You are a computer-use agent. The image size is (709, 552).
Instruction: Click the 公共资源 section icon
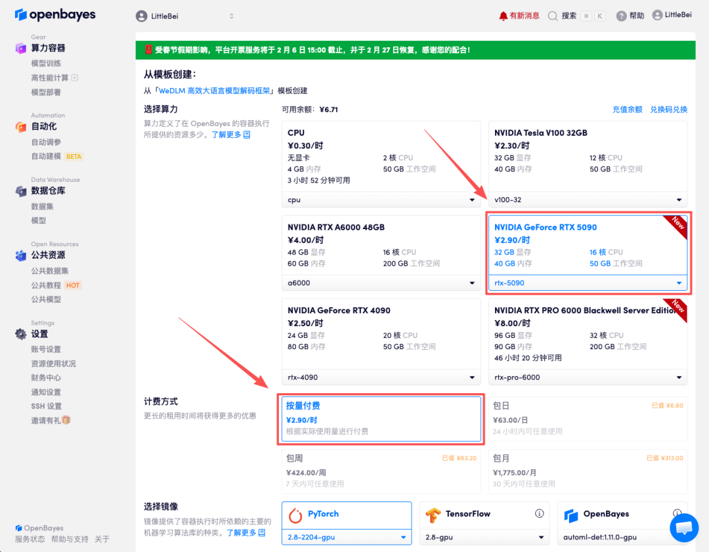click(21, 255)
